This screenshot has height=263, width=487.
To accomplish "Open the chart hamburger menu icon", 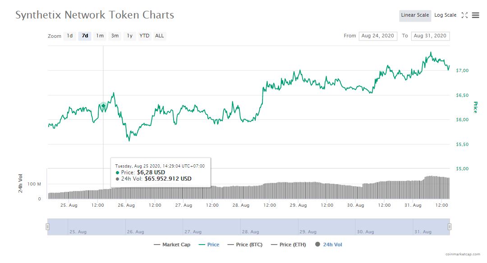I will 476,15.
